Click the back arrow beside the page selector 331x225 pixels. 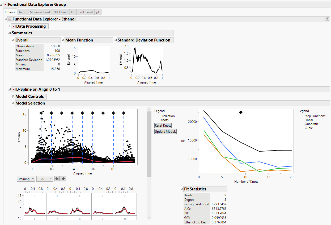(x=57, y=179)
